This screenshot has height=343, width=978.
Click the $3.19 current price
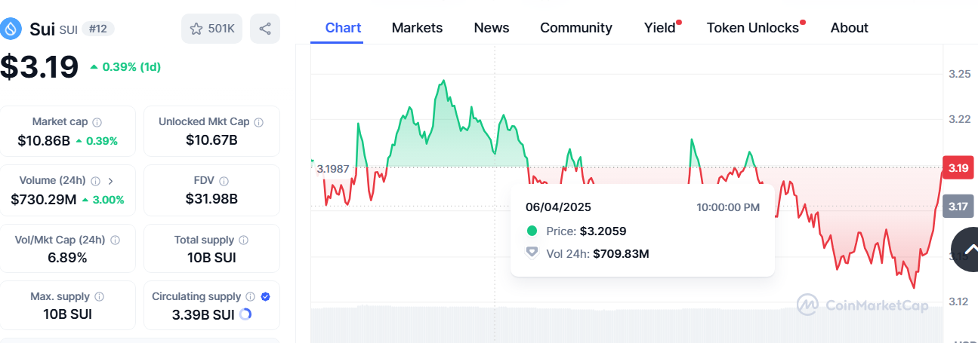point(39,66)
